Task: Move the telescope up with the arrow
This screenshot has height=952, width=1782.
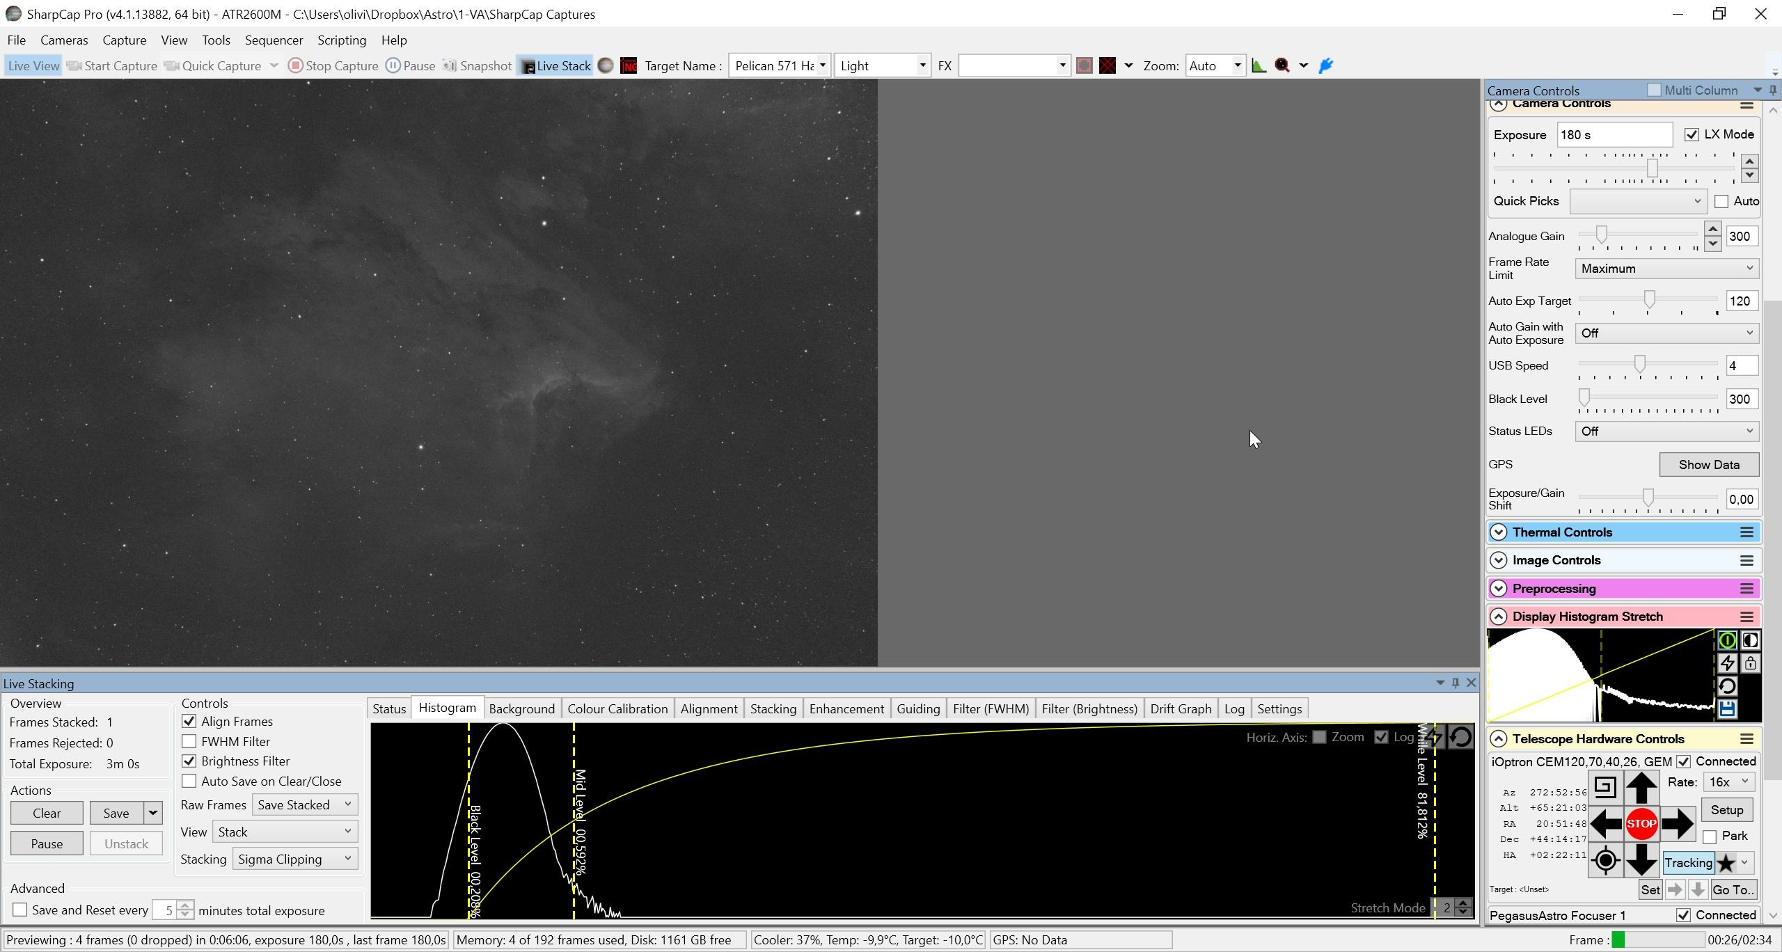Action: [1641, 788]
